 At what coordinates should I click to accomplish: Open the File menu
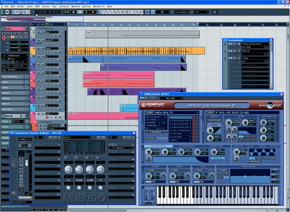7,6
